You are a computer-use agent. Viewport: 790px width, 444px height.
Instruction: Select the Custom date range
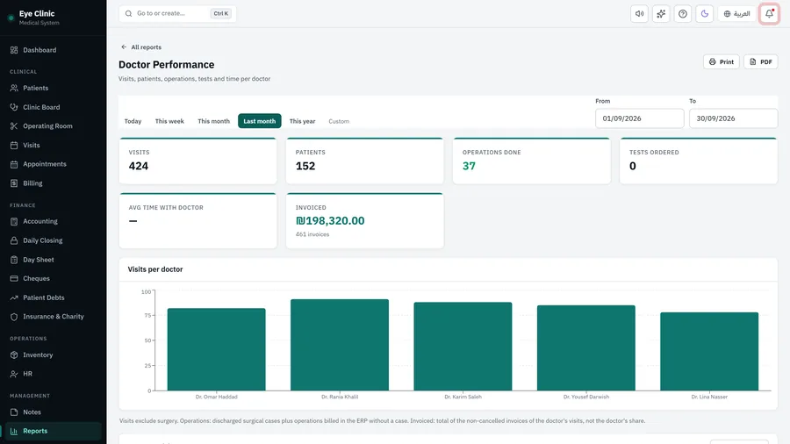point(339,121)
